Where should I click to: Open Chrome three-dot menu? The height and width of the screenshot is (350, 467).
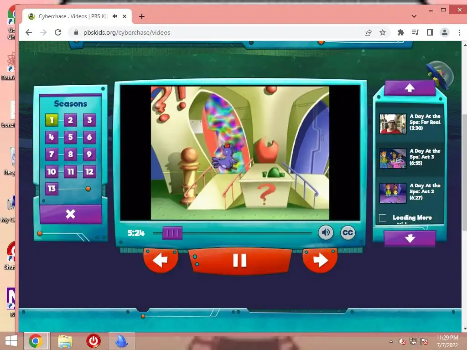pos(459,32)
